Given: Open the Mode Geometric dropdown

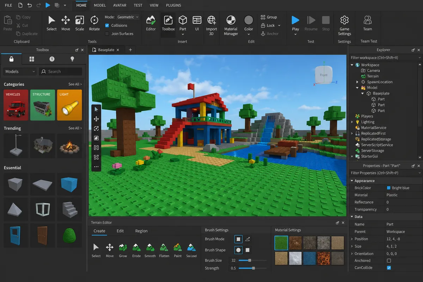Looking at the screenshot, I should (x=128, y=17).
